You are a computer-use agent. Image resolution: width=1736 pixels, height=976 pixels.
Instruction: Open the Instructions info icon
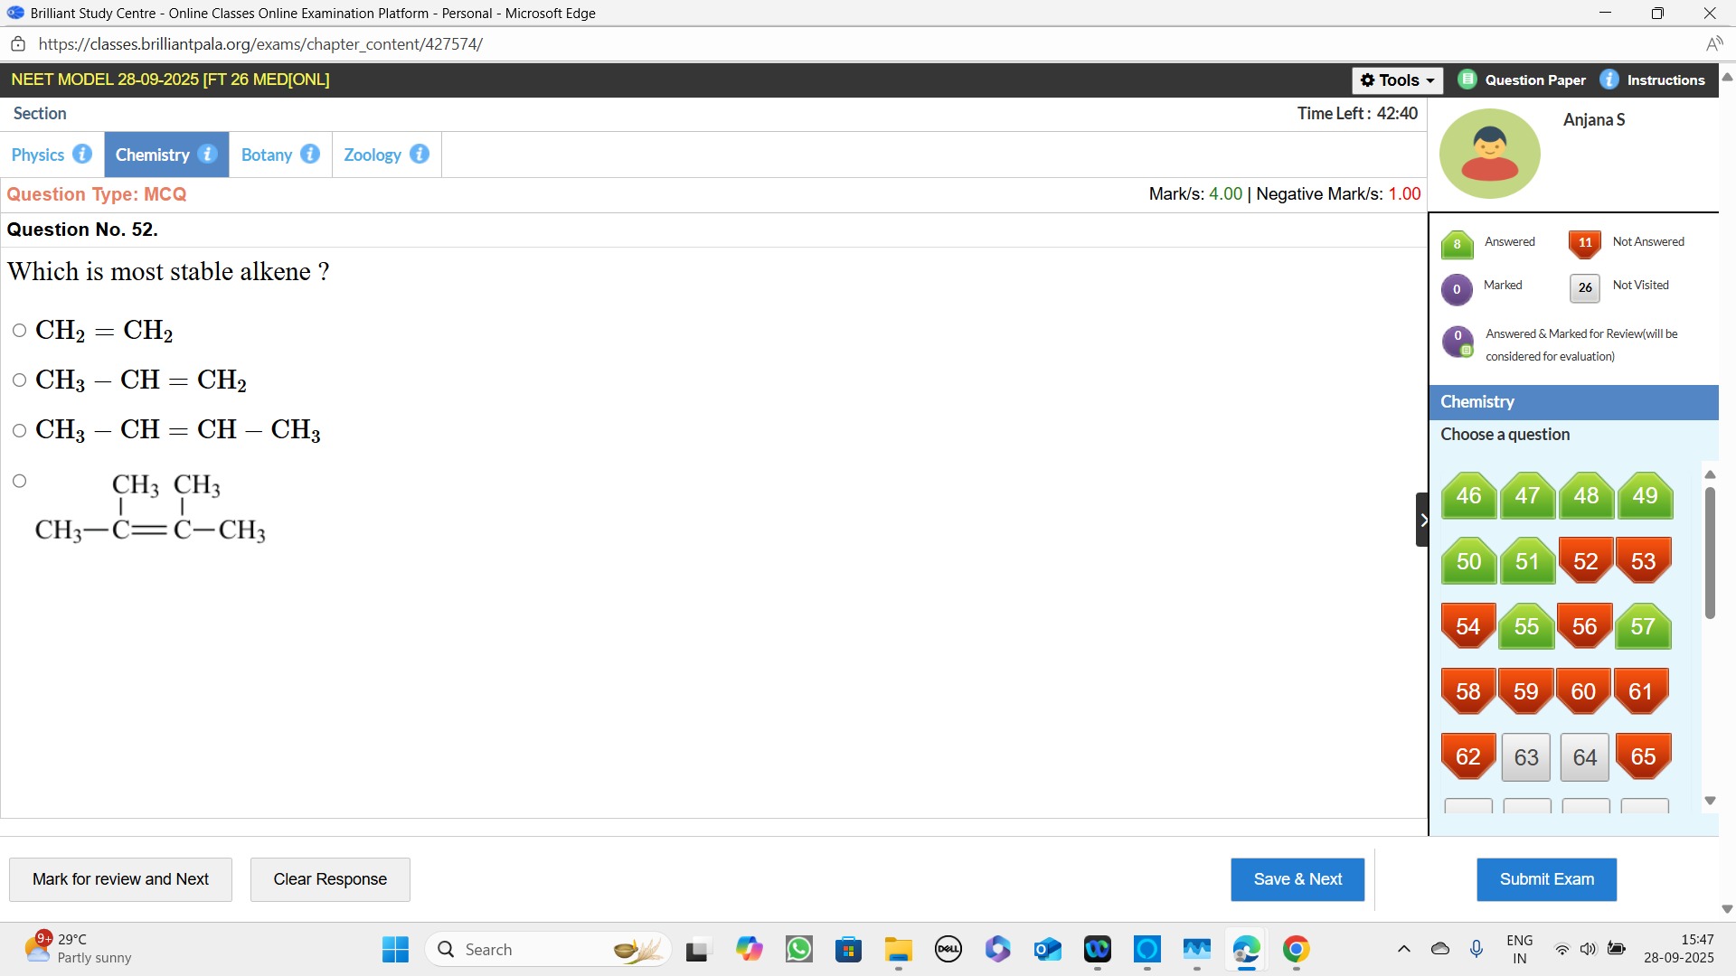click(1609, 80)
